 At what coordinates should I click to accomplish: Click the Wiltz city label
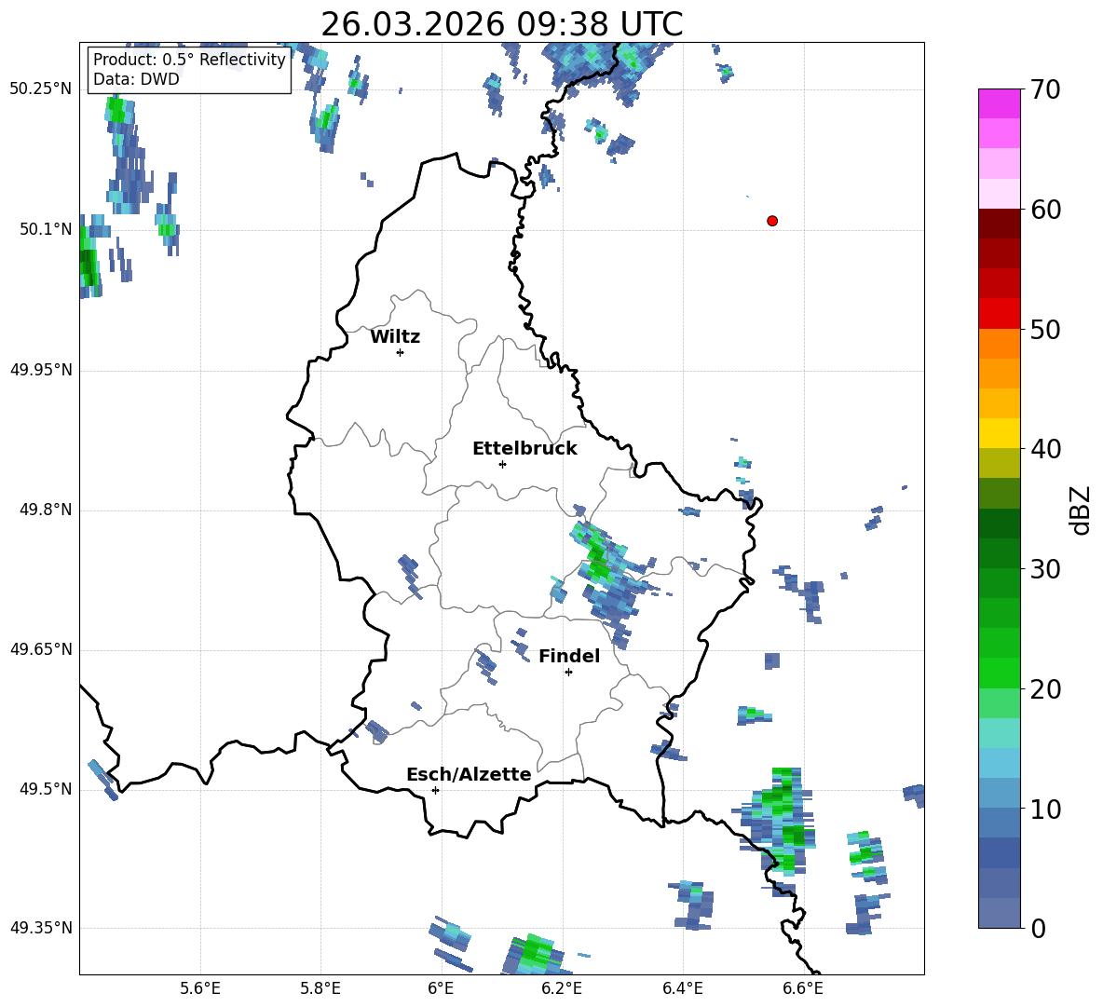coord(395,337)
